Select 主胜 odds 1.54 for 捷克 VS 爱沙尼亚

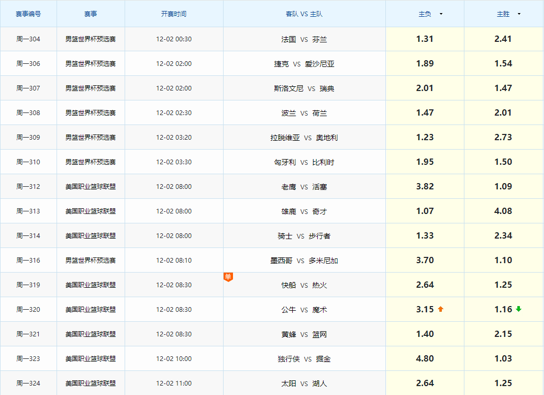503,63
